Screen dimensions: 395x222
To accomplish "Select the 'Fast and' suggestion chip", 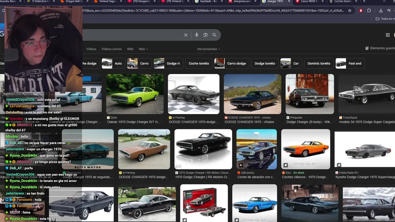I will [x=350, y=64].
